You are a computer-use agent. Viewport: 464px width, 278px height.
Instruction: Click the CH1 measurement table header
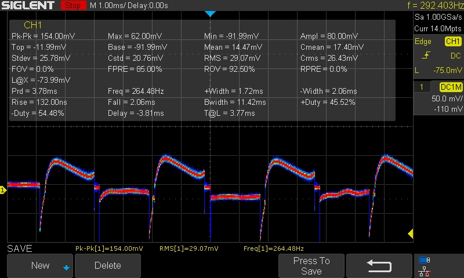click(x=32, y=25)
